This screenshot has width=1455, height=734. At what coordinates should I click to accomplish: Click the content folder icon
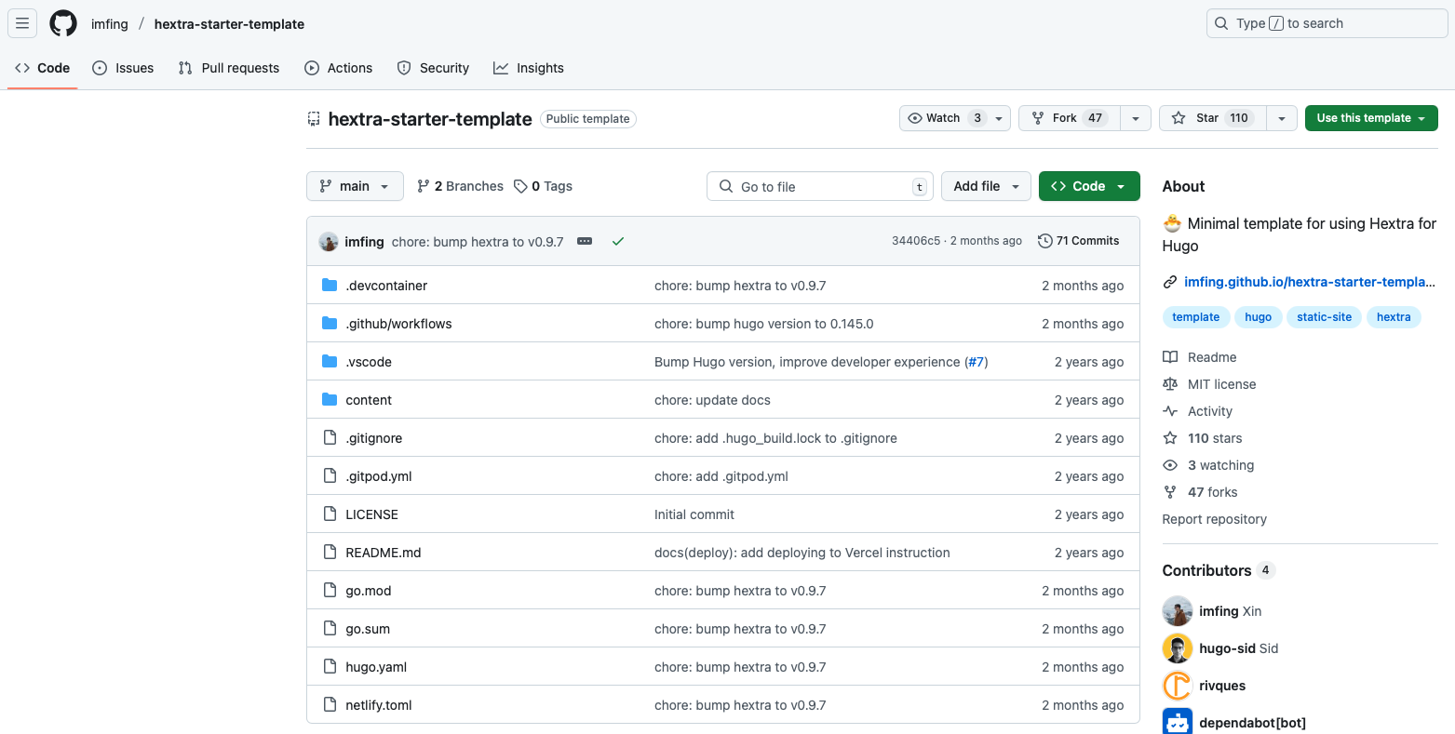pos(330,399)
